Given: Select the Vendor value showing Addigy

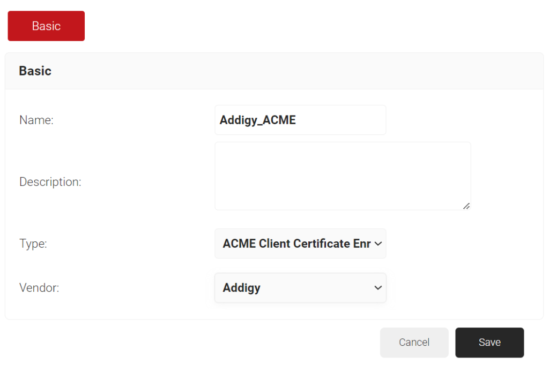Looking at the screenshot, I should click(x=300, y=288).
